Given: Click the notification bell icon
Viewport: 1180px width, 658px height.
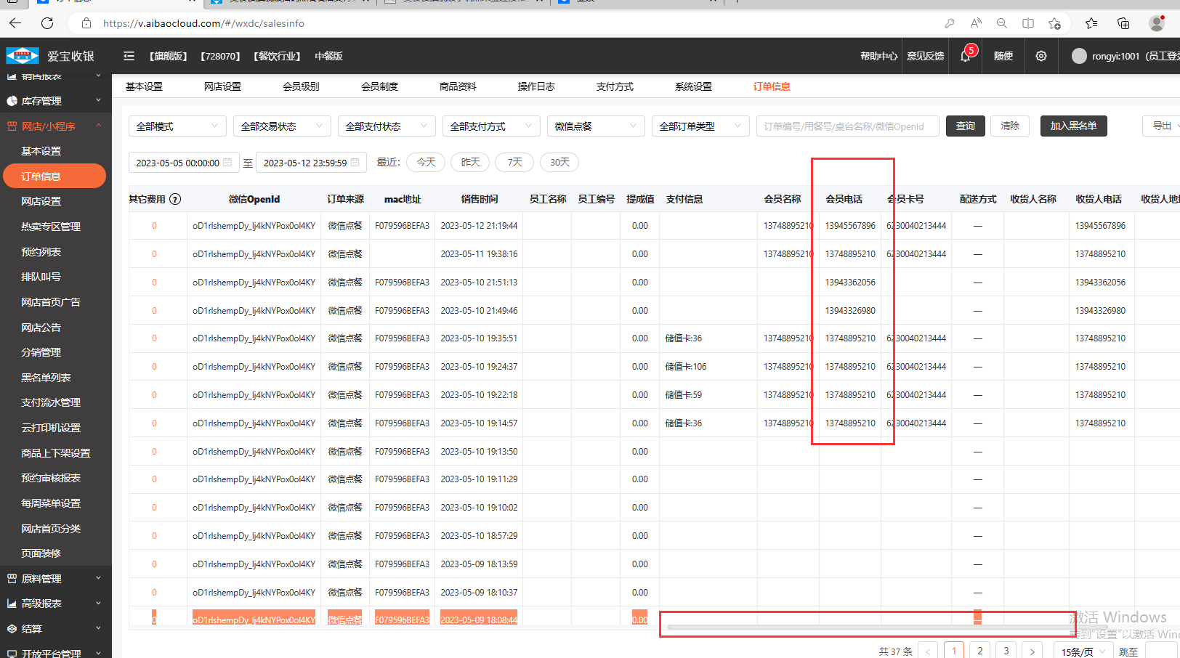Looking at the screenshot, I should pyautogui.click(x=965, y=57).
